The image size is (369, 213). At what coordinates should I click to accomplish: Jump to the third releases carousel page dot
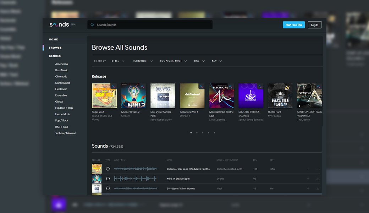(203, 133)
